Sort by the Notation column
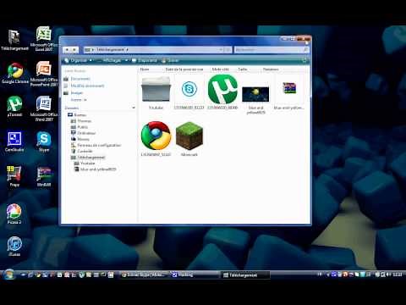Screen dimensions: 406x305 coord(271,69)
